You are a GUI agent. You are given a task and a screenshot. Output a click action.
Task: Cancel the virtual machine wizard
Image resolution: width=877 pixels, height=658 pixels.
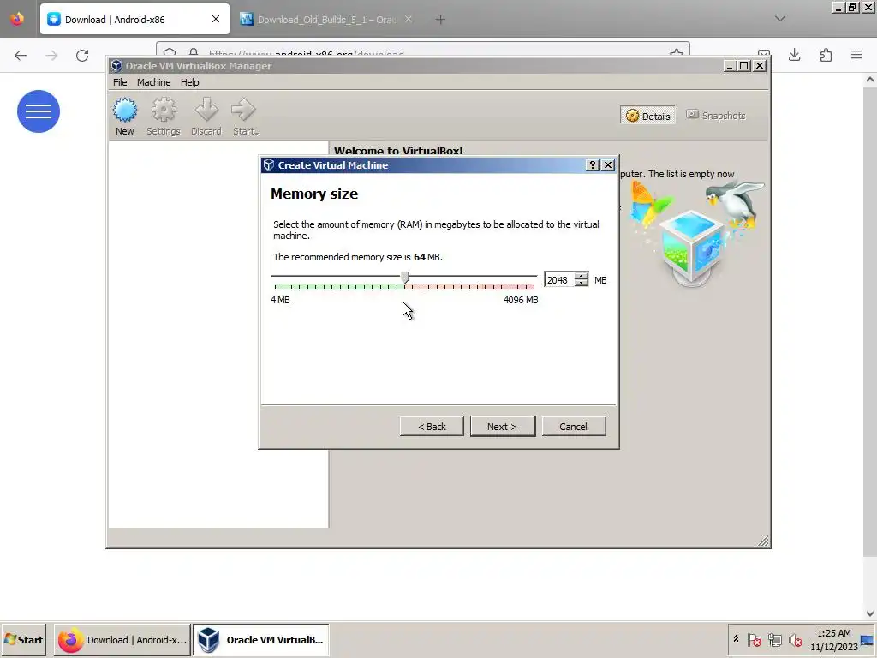click(573, 427)
